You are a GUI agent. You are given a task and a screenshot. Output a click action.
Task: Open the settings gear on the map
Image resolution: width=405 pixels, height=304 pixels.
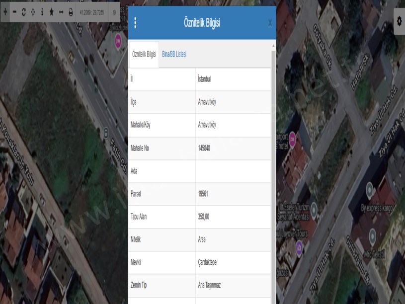click(399, 21)
